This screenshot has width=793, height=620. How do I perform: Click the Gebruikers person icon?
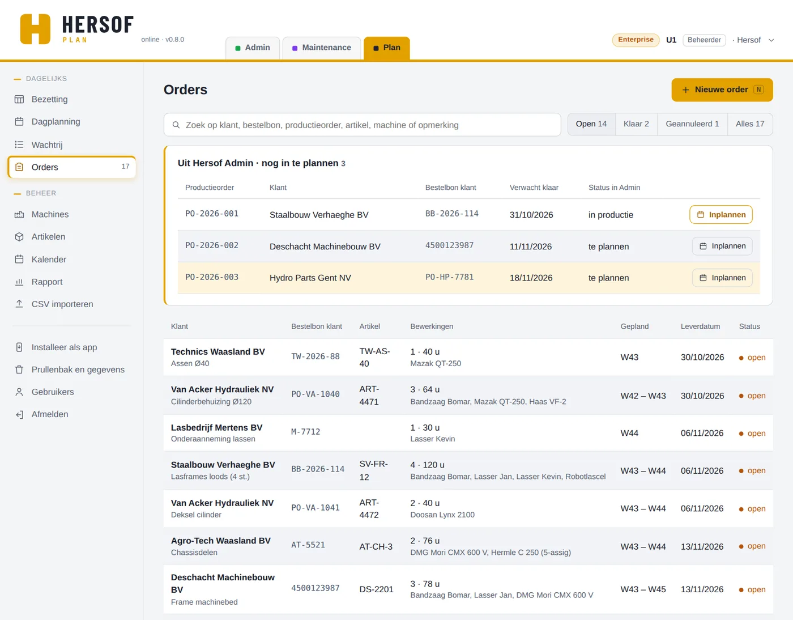(19, 392)
